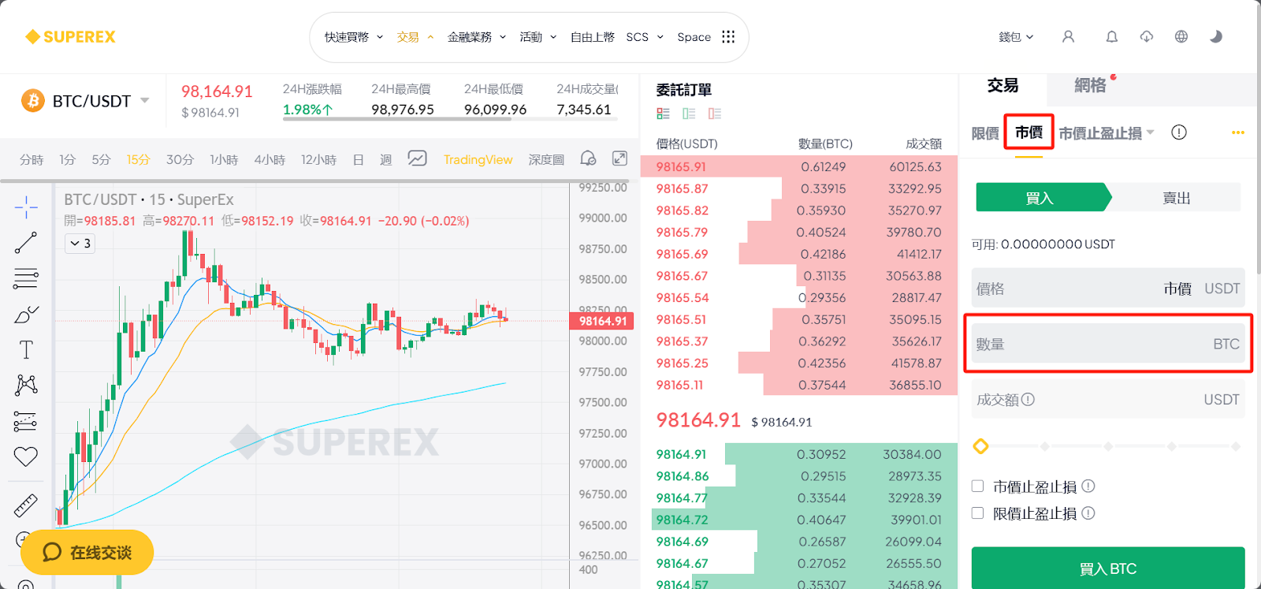Select the brush drawing tool
This screenshot has width=1261, height=589.
click(26, 315)
